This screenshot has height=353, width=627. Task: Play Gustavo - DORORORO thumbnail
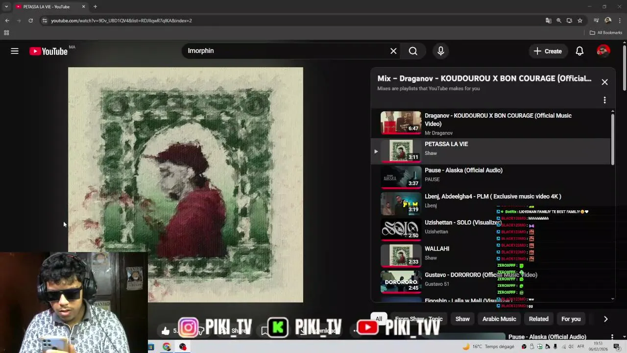[x=401, y=282]
